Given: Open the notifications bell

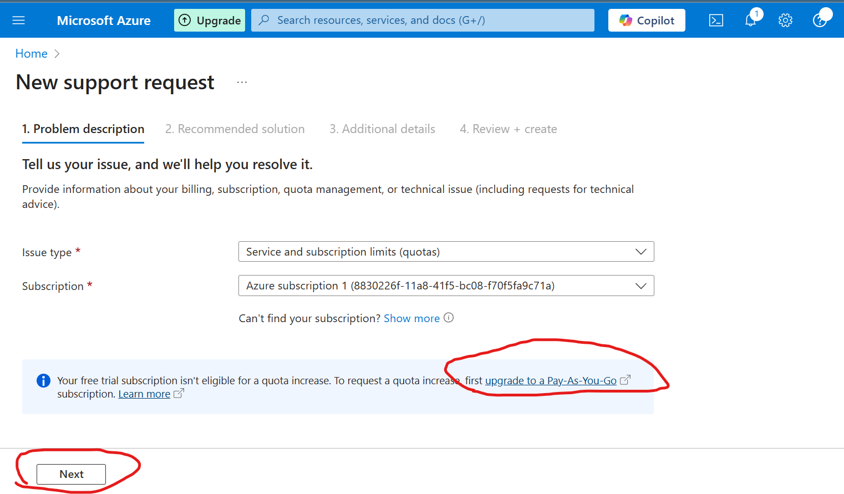Looking at the screenshot, I should click(x=751, y=20).
